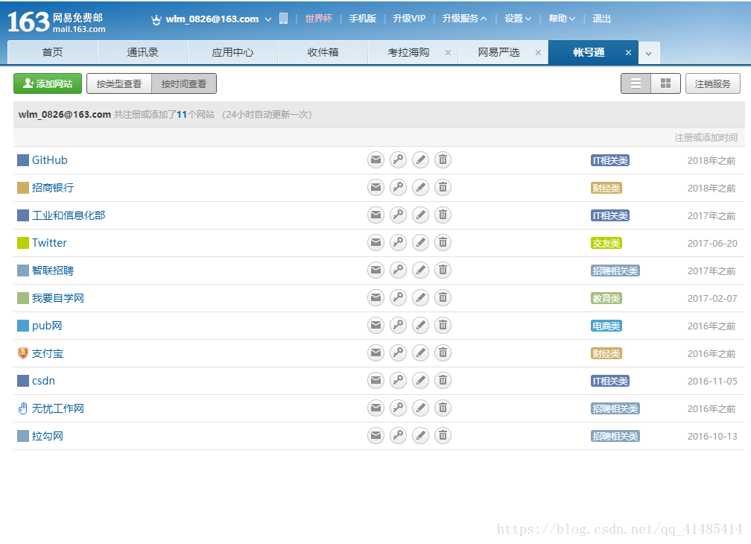751x544 pixels.
Task: Switch to the 收件箱 tab
Action: click(323, 53)
